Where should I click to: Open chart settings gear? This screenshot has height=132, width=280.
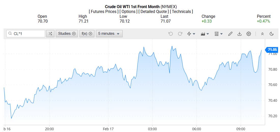(249, 34)
